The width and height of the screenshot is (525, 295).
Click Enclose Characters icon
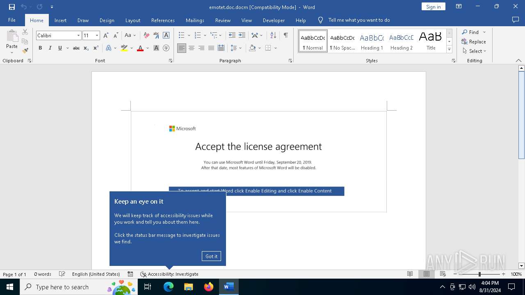coord(166,48)
